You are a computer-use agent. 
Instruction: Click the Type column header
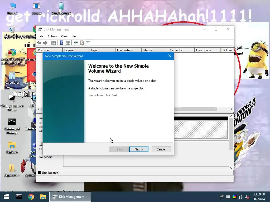pyautogui.click(x=102, y=50)
